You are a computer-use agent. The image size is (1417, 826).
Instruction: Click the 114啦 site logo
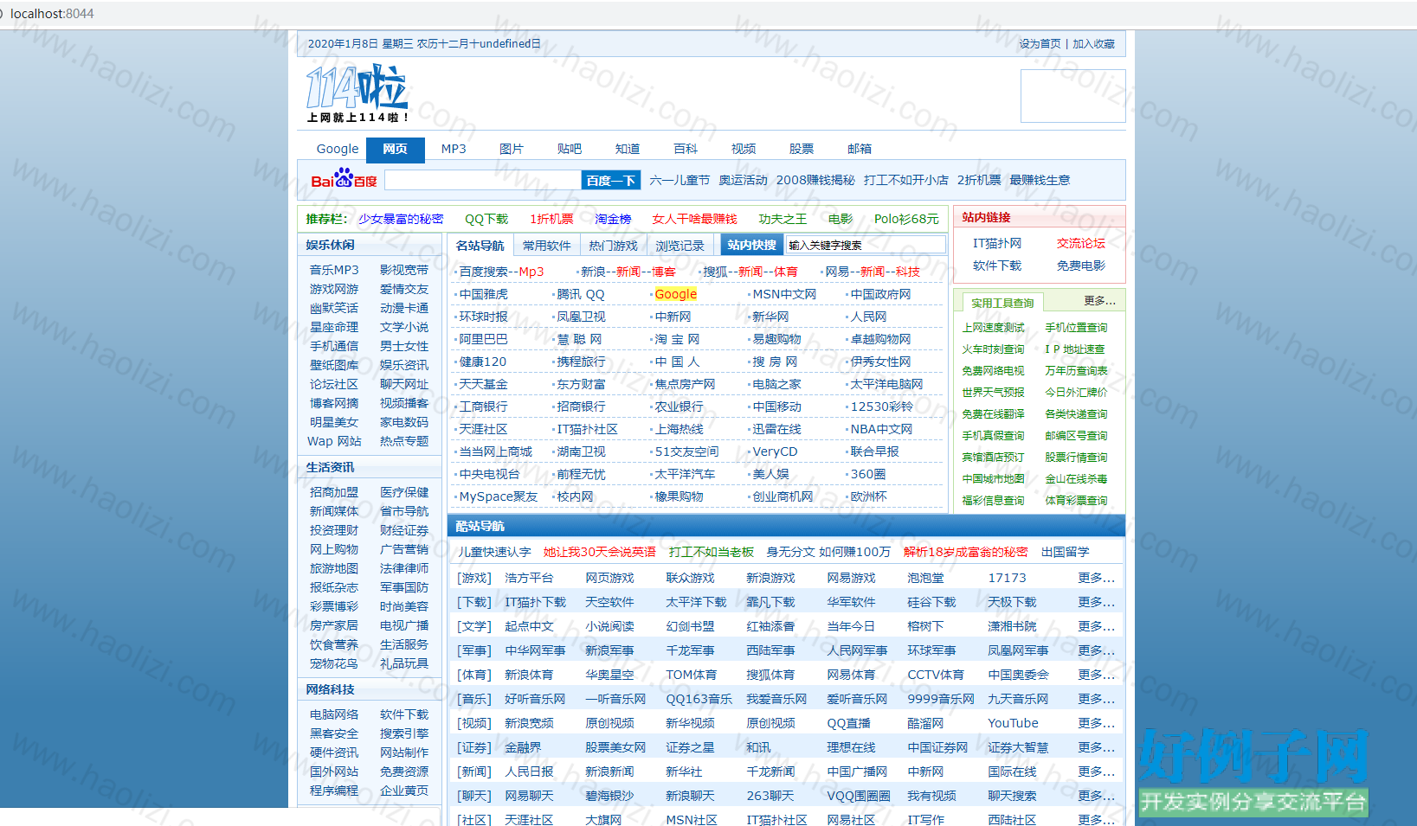357,93
